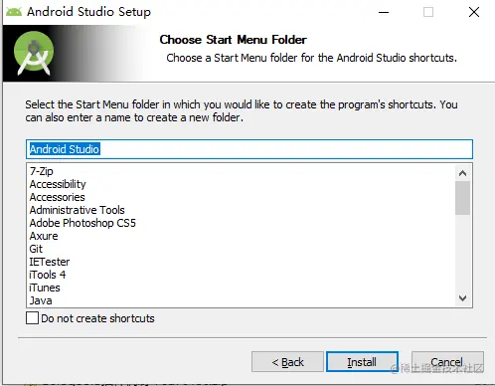Pick Adobe Photoshop CS5 folder
Screen dimensions: 495x386
click(x=82, y=223)
